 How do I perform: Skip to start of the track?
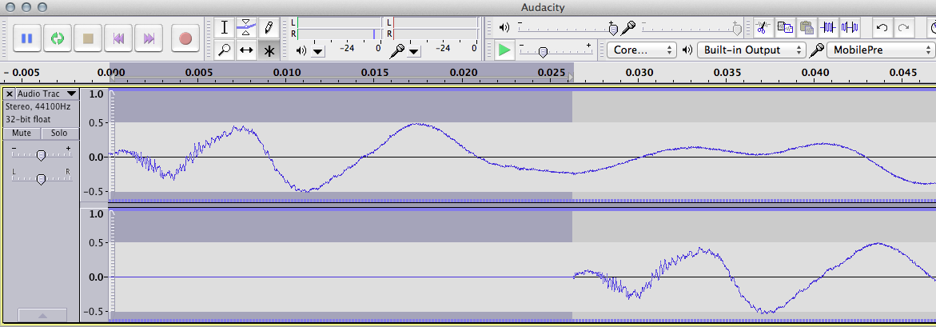click(x=118, y=39)
